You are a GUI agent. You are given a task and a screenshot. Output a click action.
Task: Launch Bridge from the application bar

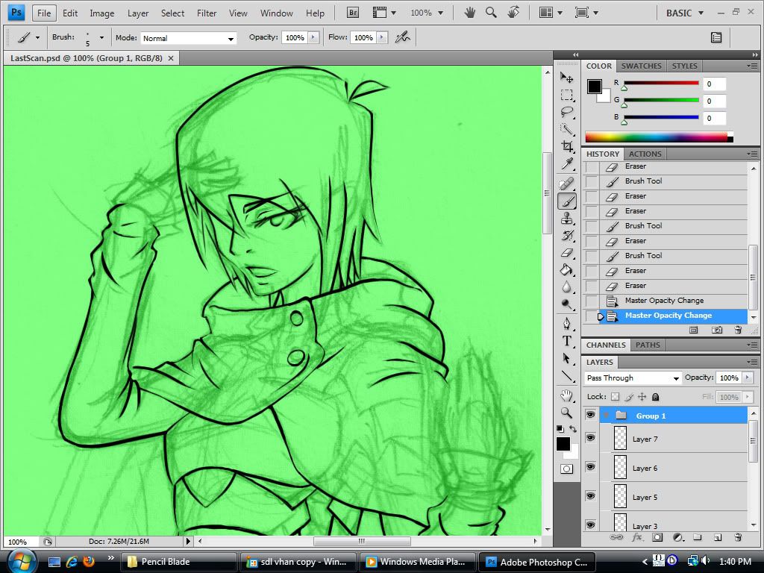pyautogui.click(x=353, y=13)
